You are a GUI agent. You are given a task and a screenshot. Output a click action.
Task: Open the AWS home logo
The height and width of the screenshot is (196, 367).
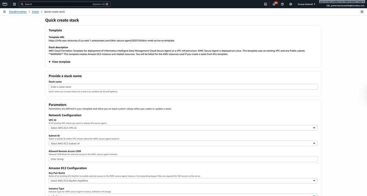point(5,4)
